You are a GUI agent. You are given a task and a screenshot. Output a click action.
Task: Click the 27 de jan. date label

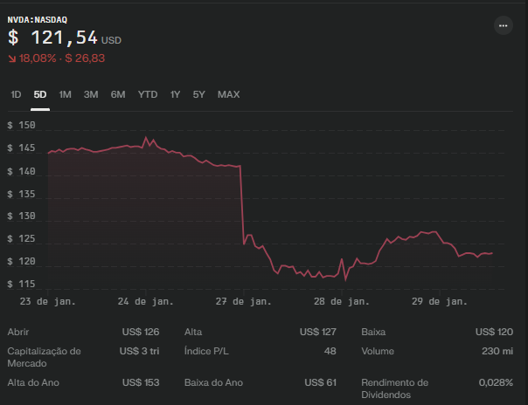click(x=244, y=301)
